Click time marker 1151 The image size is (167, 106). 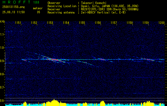coord(18,23)
